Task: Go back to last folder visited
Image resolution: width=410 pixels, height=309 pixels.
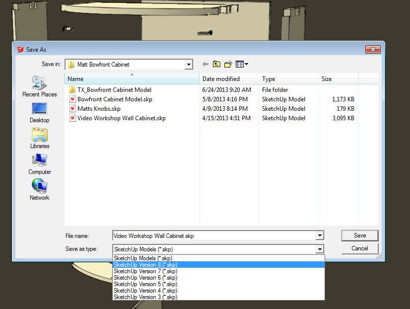Action: [205, 64]
